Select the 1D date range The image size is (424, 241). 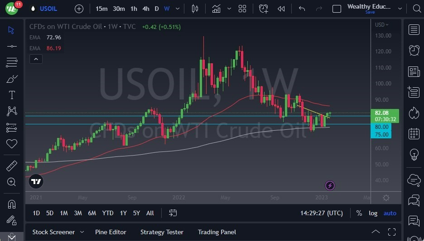(x=36, y=213)
